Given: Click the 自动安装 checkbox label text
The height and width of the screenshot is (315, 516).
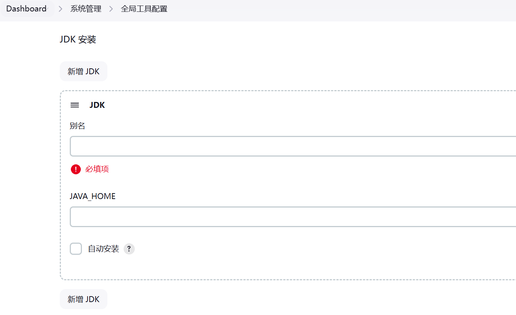Looking at the screenshot, I should pyautogui.click(x=103, y=249).
